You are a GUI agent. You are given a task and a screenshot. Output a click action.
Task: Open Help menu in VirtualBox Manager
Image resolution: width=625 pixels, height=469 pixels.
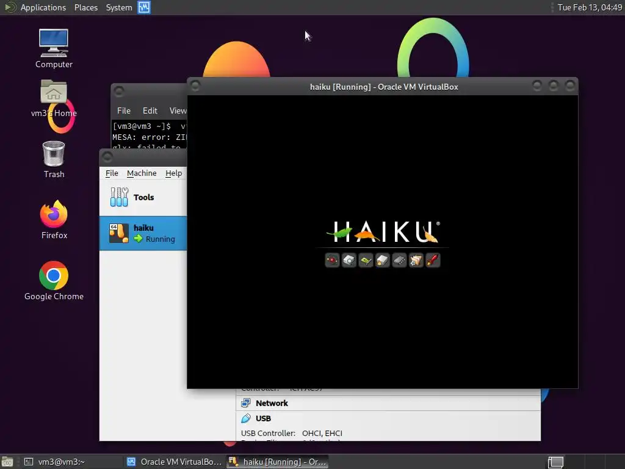coord(174,173)
